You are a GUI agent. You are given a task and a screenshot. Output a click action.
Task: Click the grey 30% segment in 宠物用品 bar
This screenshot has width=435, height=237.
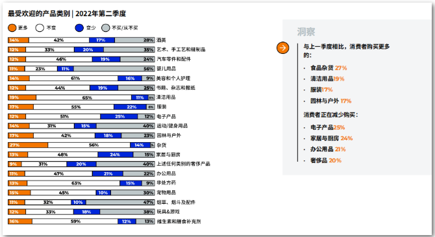click(132, 193)
